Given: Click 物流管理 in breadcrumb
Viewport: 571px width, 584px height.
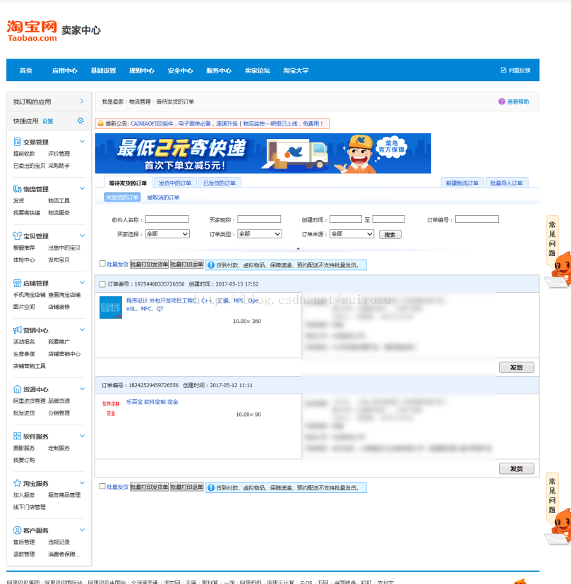Looking at the screenshot, I should point(140,102).
